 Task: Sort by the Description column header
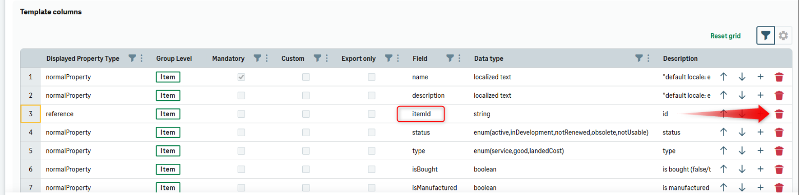pyautogui.click(x=680, y=58)
